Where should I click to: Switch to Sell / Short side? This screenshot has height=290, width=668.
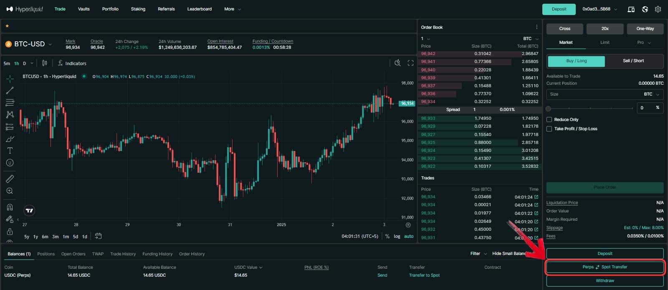click(633, 61)
